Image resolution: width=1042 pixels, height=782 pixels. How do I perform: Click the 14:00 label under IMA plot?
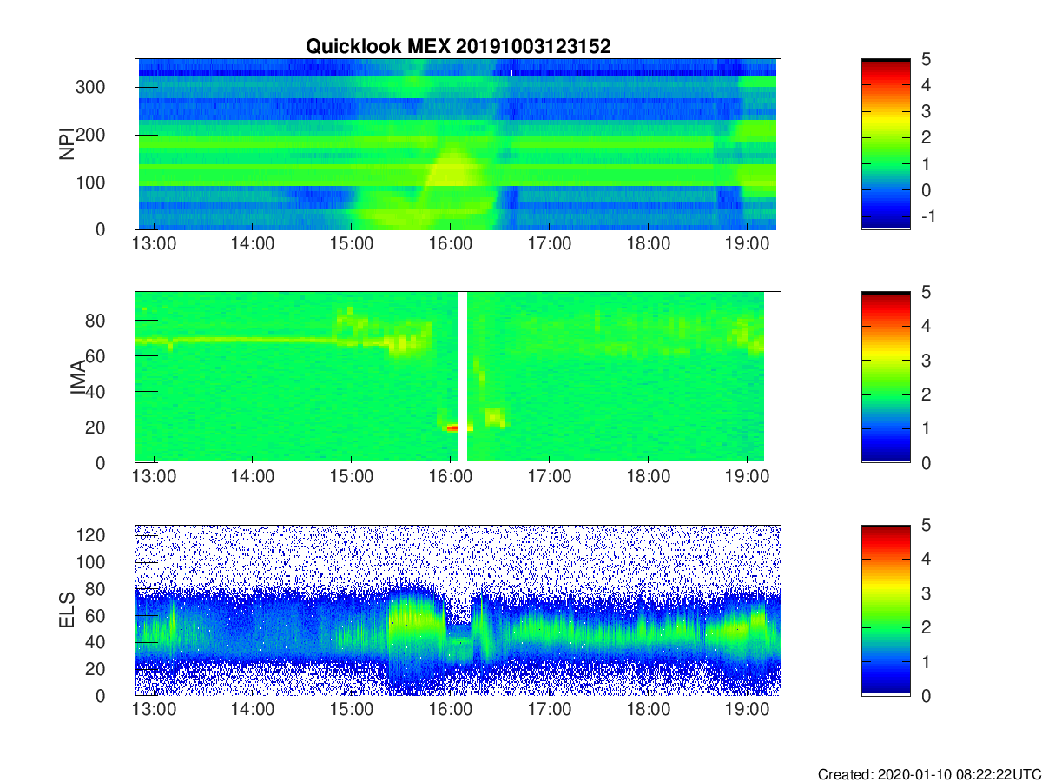(x=253, y=476)
